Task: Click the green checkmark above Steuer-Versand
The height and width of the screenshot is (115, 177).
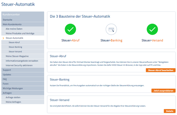Action: (x=152, y=29)
